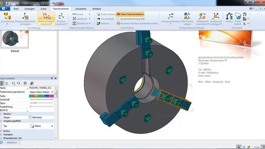
Task: Select the Default view thumbnail
Action: [15, 39]
